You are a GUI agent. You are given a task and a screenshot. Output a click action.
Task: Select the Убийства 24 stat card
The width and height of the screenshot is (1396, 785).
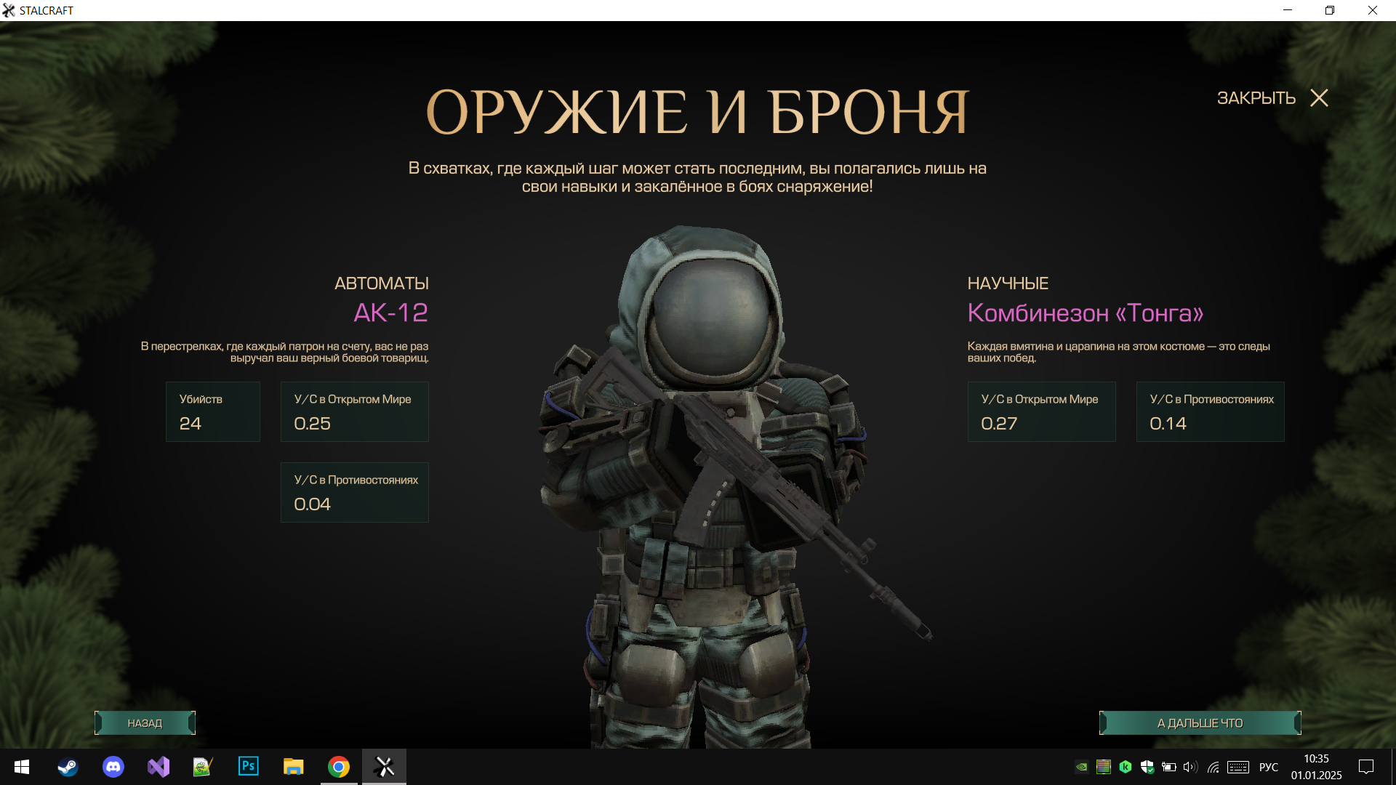pos(213,411)
